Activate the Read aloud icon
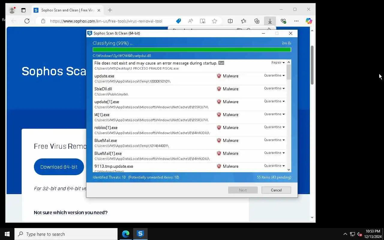384x240 pixels. [x=190, y=21]
